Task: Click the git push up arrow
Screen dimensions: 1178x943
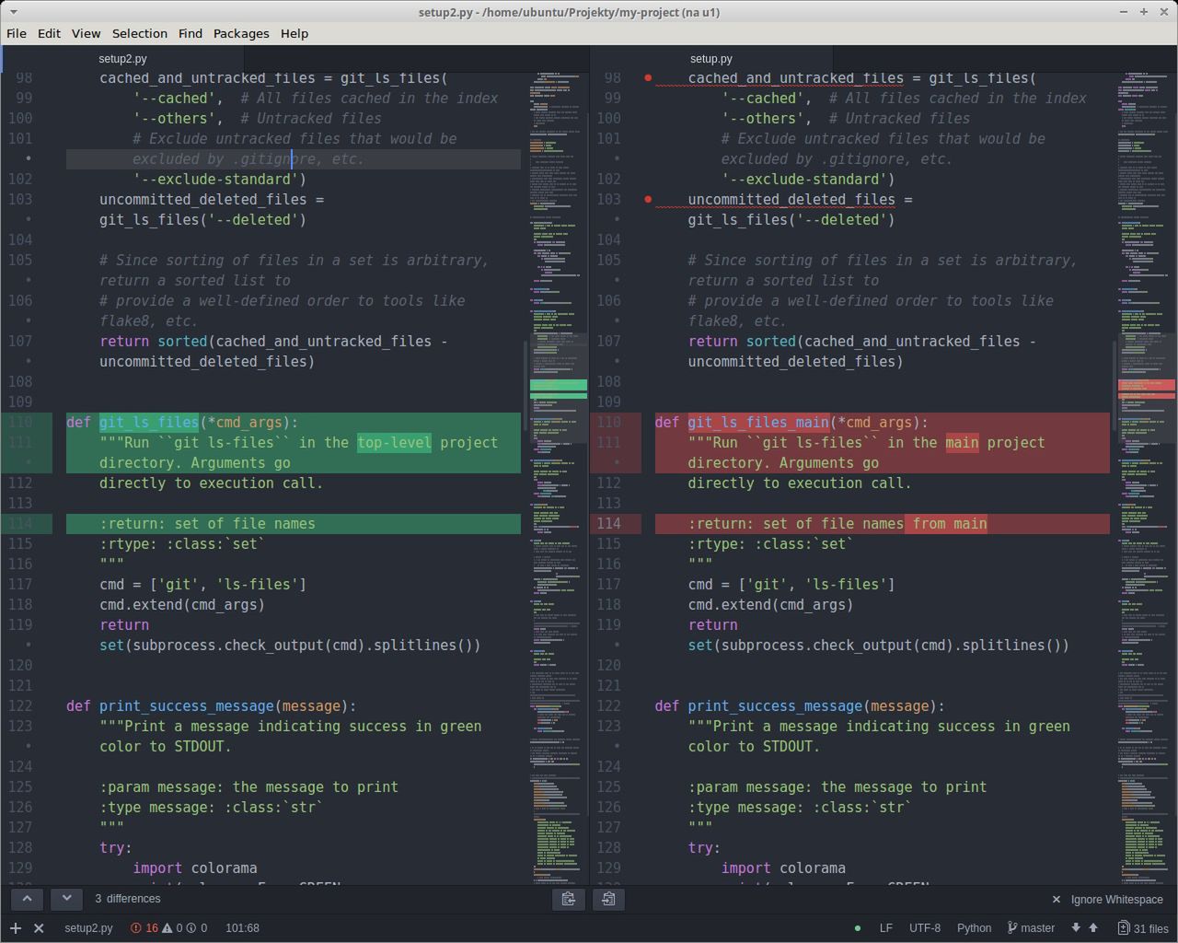Action: click(x=1093, y=928)
